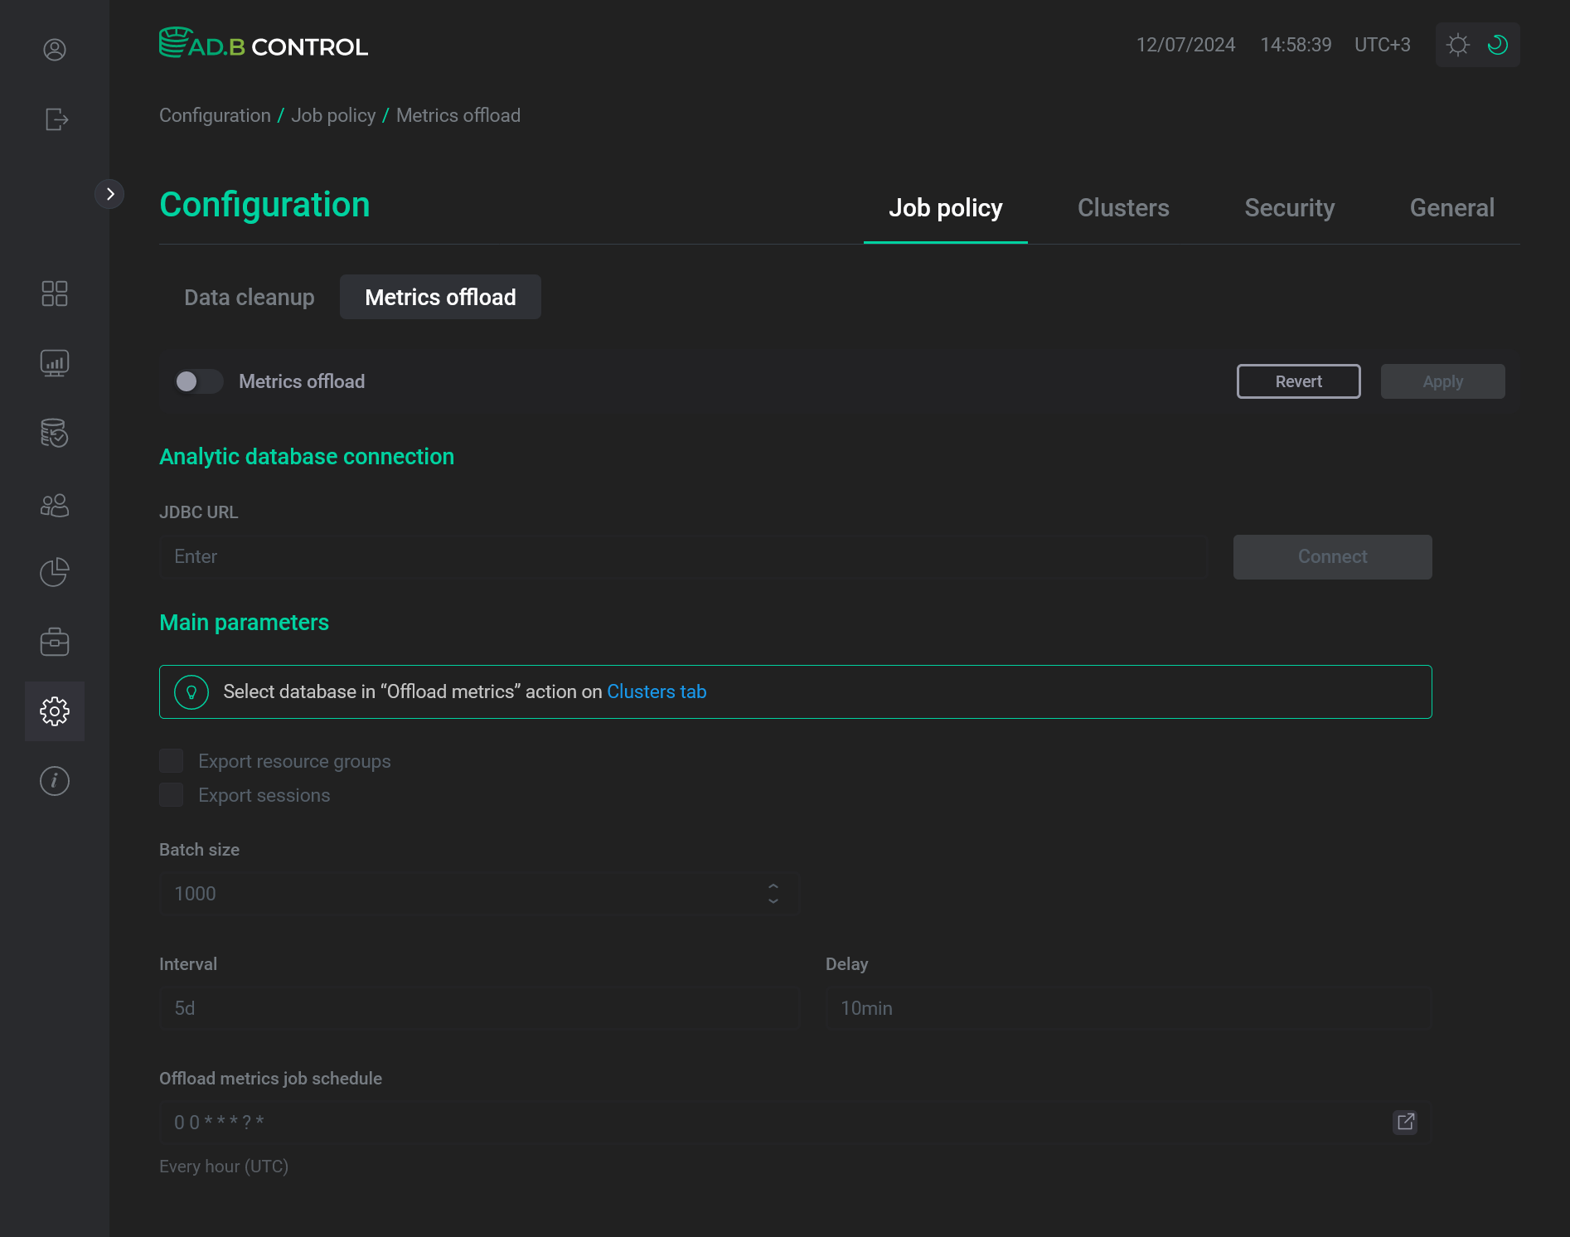
Task: Click the Revert button
Action: click(1297, 381)
